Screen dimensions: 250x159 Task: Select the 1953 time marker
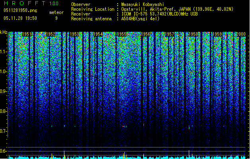pyautogui.click(x=74, y=34)
